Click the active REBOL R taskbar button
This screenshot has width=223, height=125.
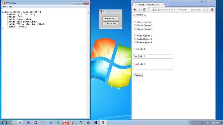(x=103, y=122)
